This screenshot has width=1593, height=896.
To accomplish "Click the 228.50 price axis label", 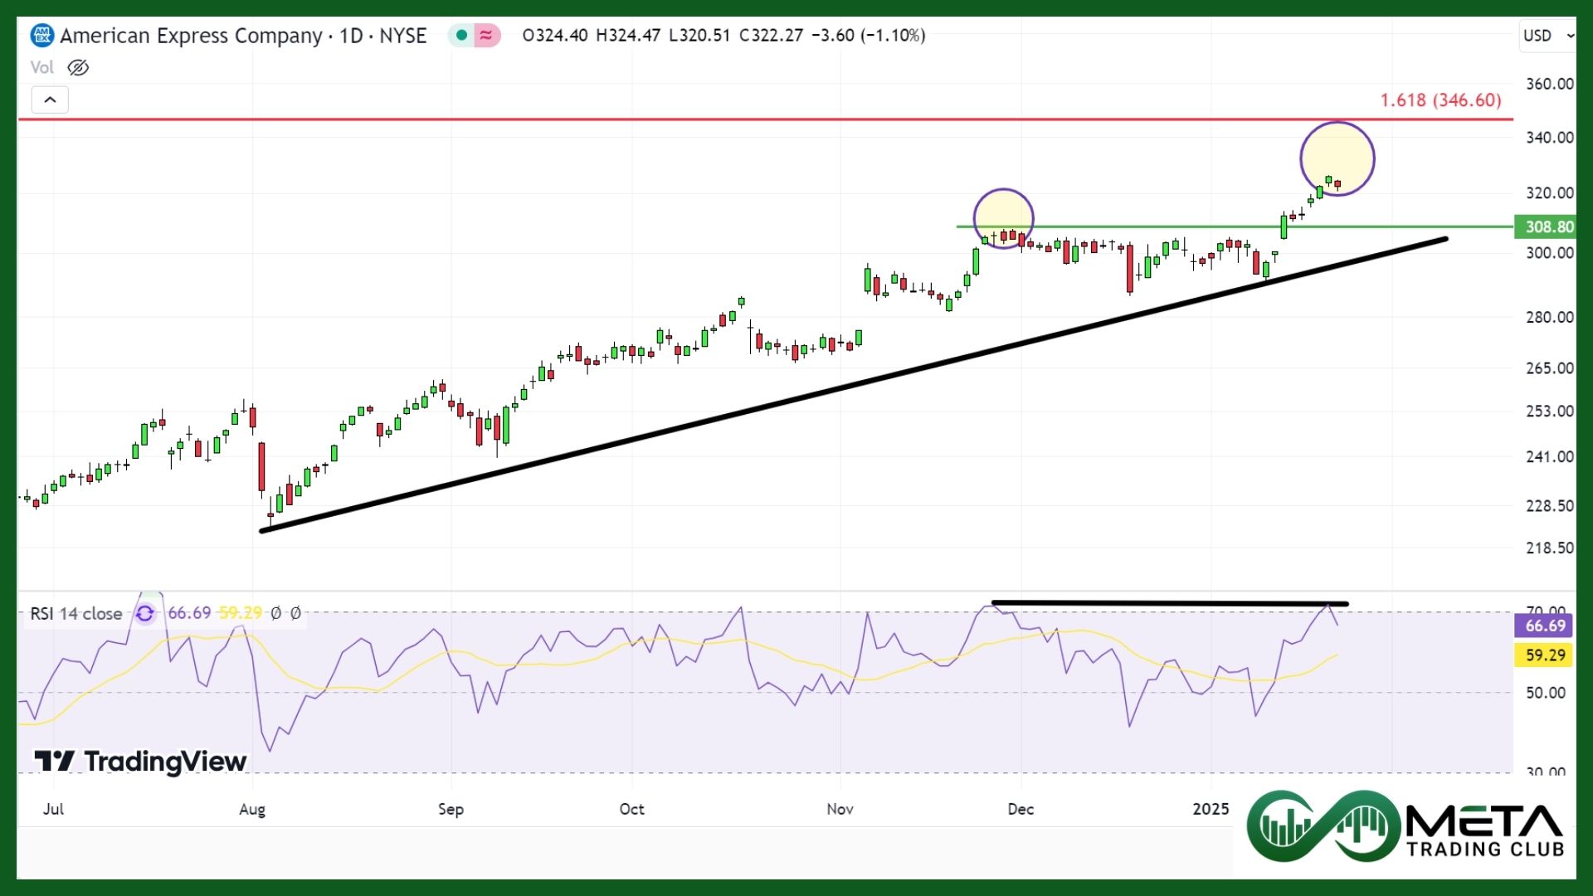I will tap(1549, 506).
